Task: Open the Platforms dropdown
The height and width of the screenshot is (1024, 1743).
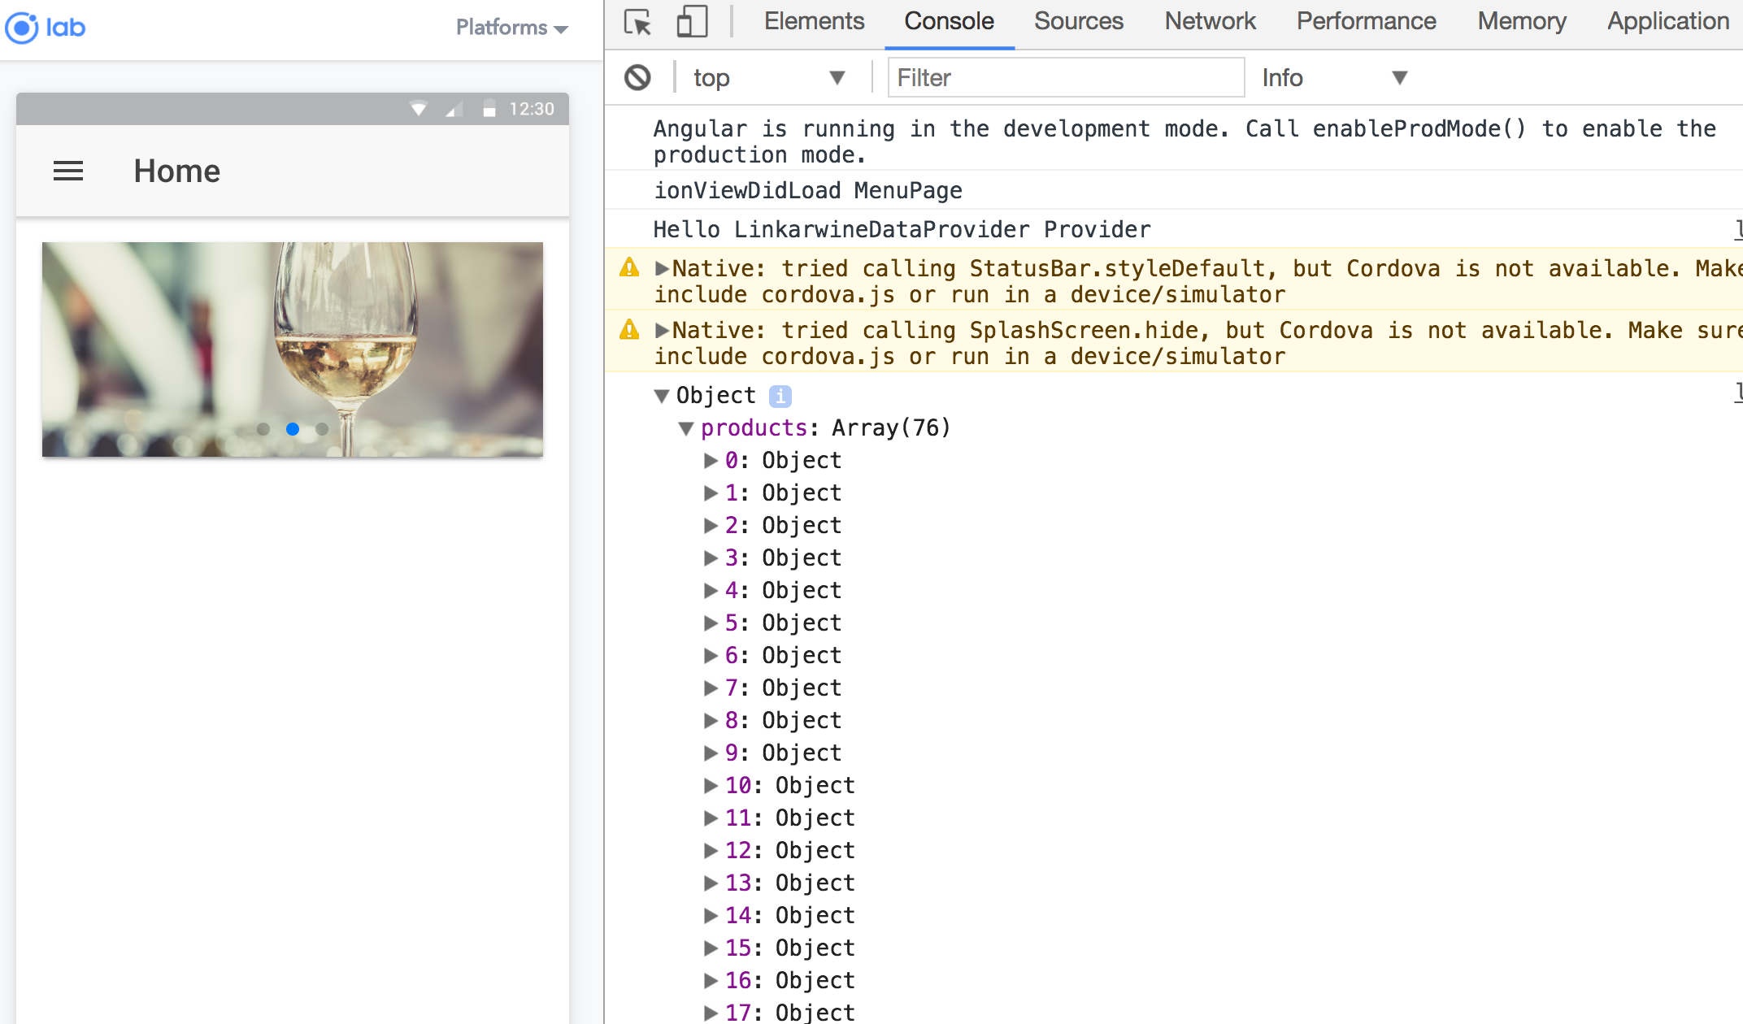Action: (511, 28)
